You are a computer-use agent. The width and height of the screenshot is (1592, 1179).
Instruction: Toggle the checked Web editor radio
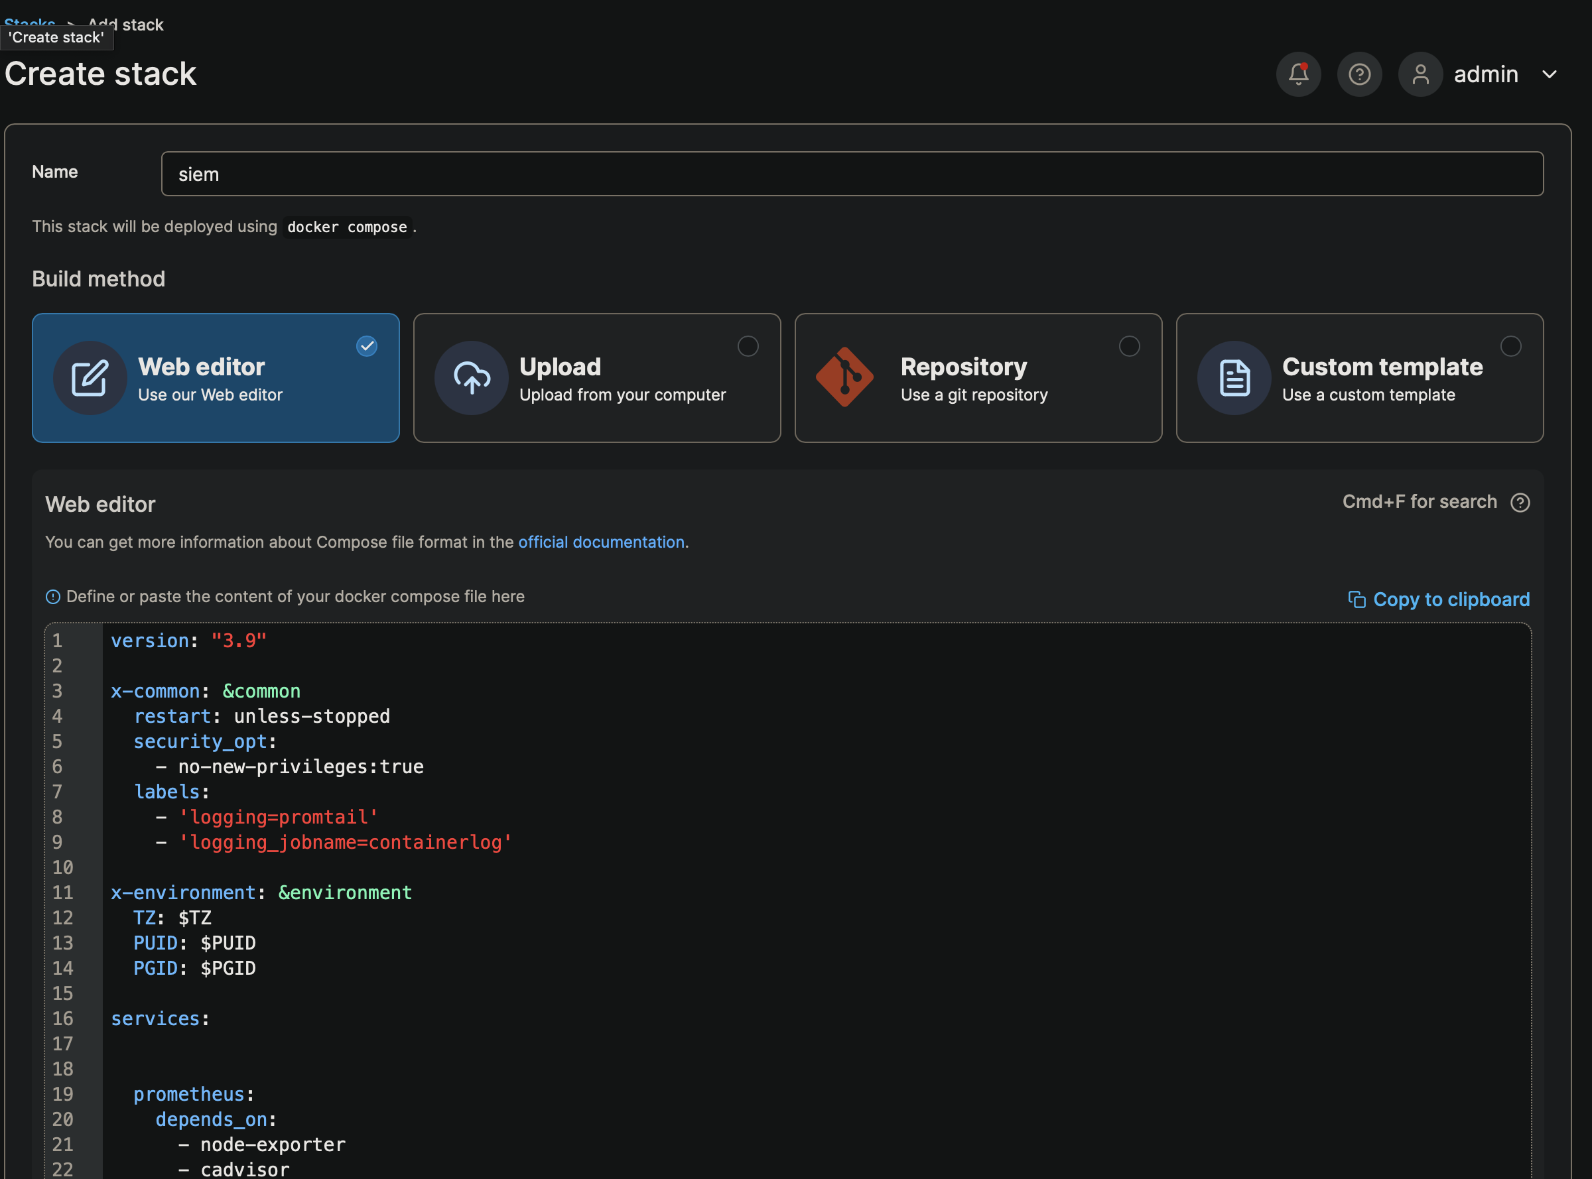(367, 346)
